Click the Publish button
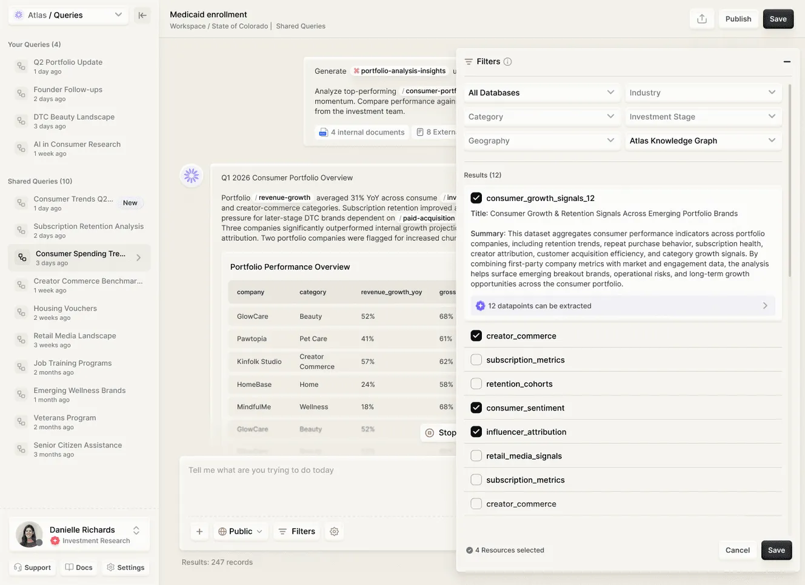The height and width of the screenshot is (585, 805). tap(738, 19)
